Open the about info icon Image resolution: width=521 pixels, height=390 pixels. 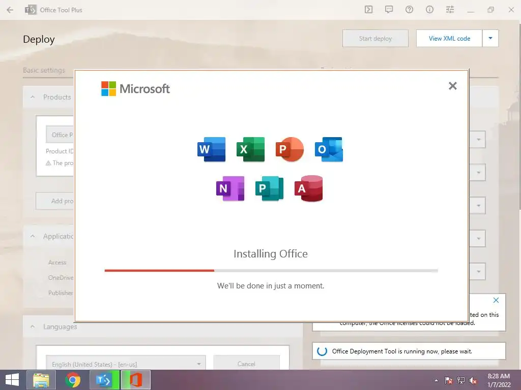click(429, 10)
